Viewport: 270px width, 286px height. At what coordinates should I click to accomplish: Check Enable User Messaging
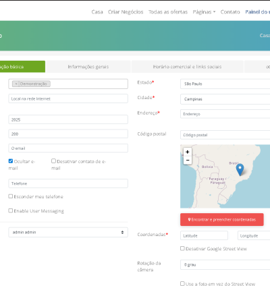11,210
